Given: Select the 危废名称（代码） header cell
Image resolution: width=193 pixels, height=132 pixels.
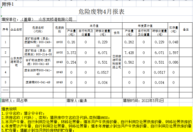Looking at the screenshot, I should pyautogui.click(x=38, y=30).
